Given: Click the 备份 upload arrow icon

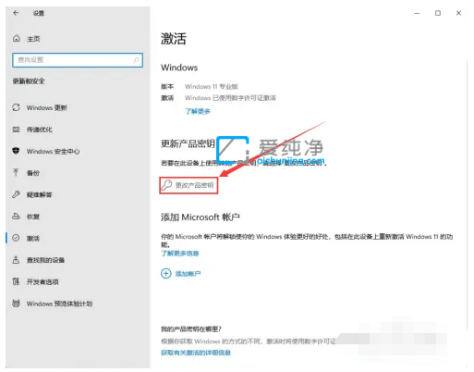Looking at the screenshot, I should coord(16,172).
